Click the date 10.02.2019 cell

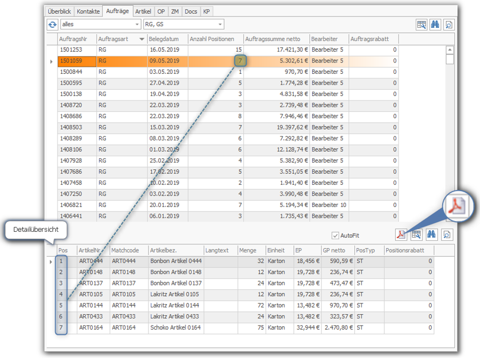[x=168, y=182]
